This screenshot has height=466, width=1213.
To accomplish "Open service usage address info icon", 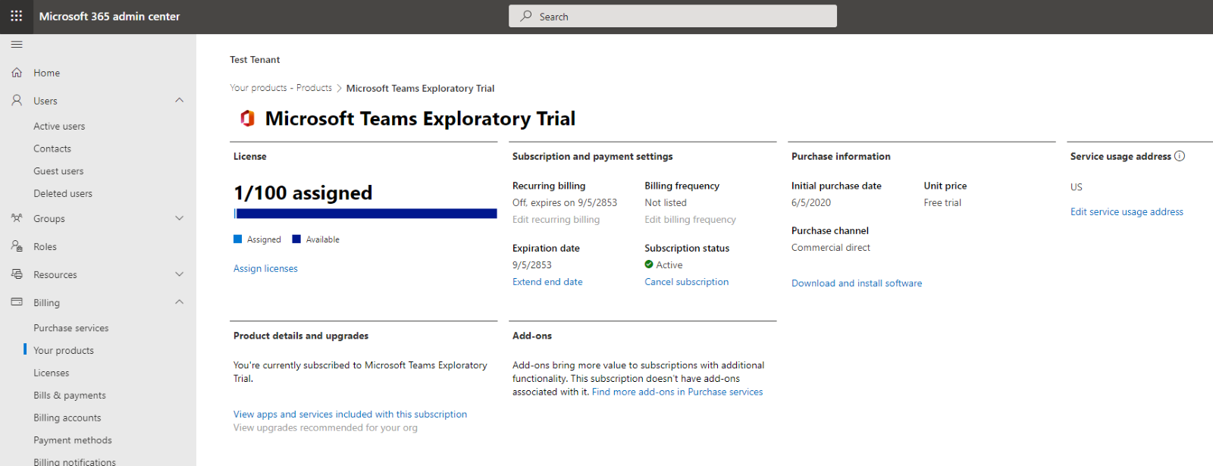I will coord(1180,156).
